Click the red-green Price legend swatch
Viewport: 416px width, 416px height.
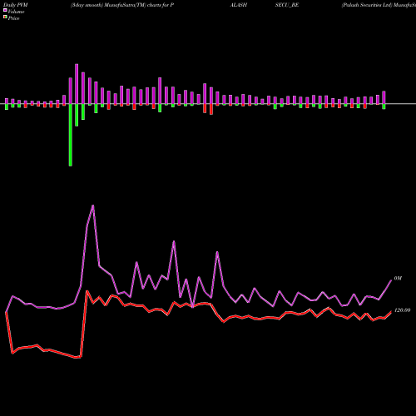(5, 17)
